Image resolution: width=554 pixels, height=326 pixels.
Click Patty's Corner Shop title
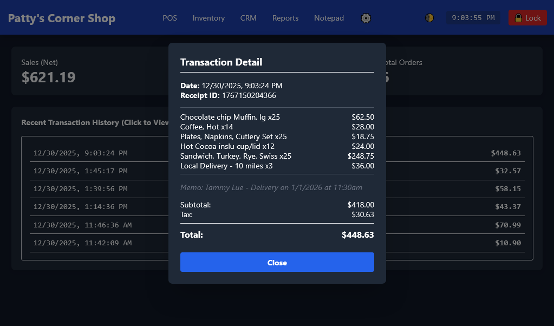tap(62, 18)
